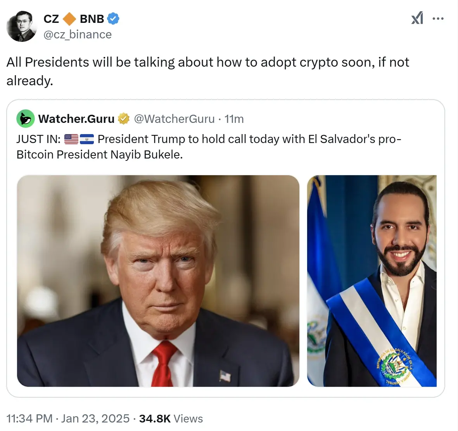Open the Watcher.Guru display name
The width and height of the screenshot is (458, 431).
click(x=76, y=119)
